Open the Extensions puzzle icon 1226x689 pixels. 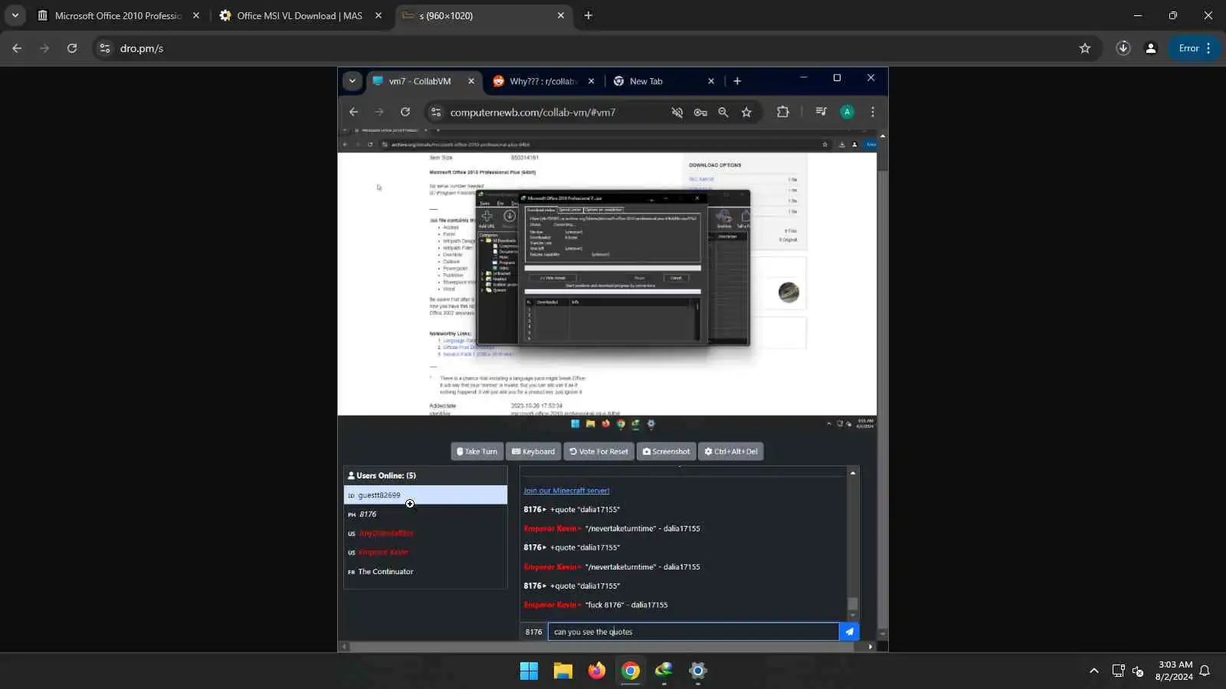click(x=782, y=112)
